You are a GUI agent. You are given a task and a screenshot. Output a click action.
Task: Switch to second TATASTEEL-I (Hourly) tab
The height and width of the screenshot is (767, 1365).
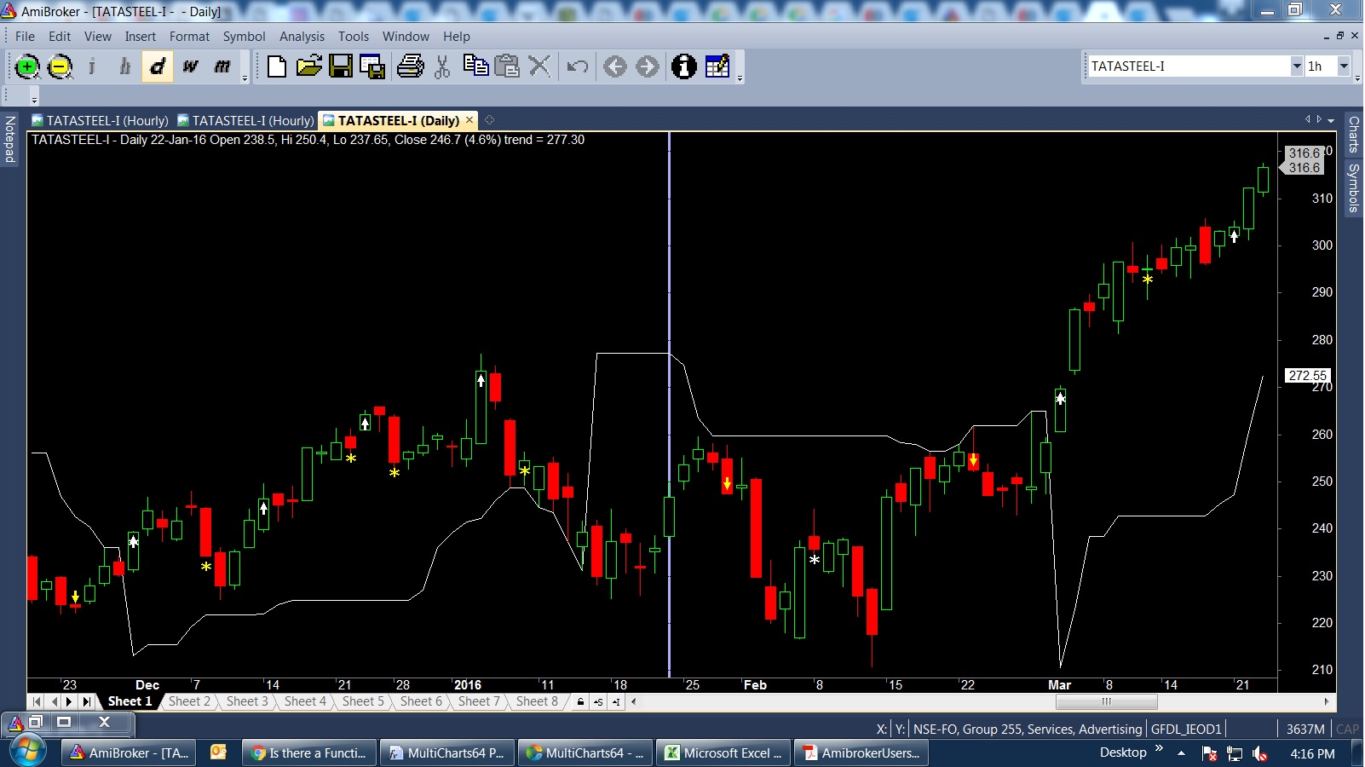(246, 121)
